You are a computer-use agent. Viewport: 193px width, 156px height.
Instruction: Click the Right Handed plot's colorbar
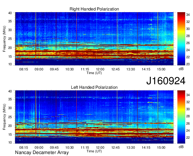181,39
